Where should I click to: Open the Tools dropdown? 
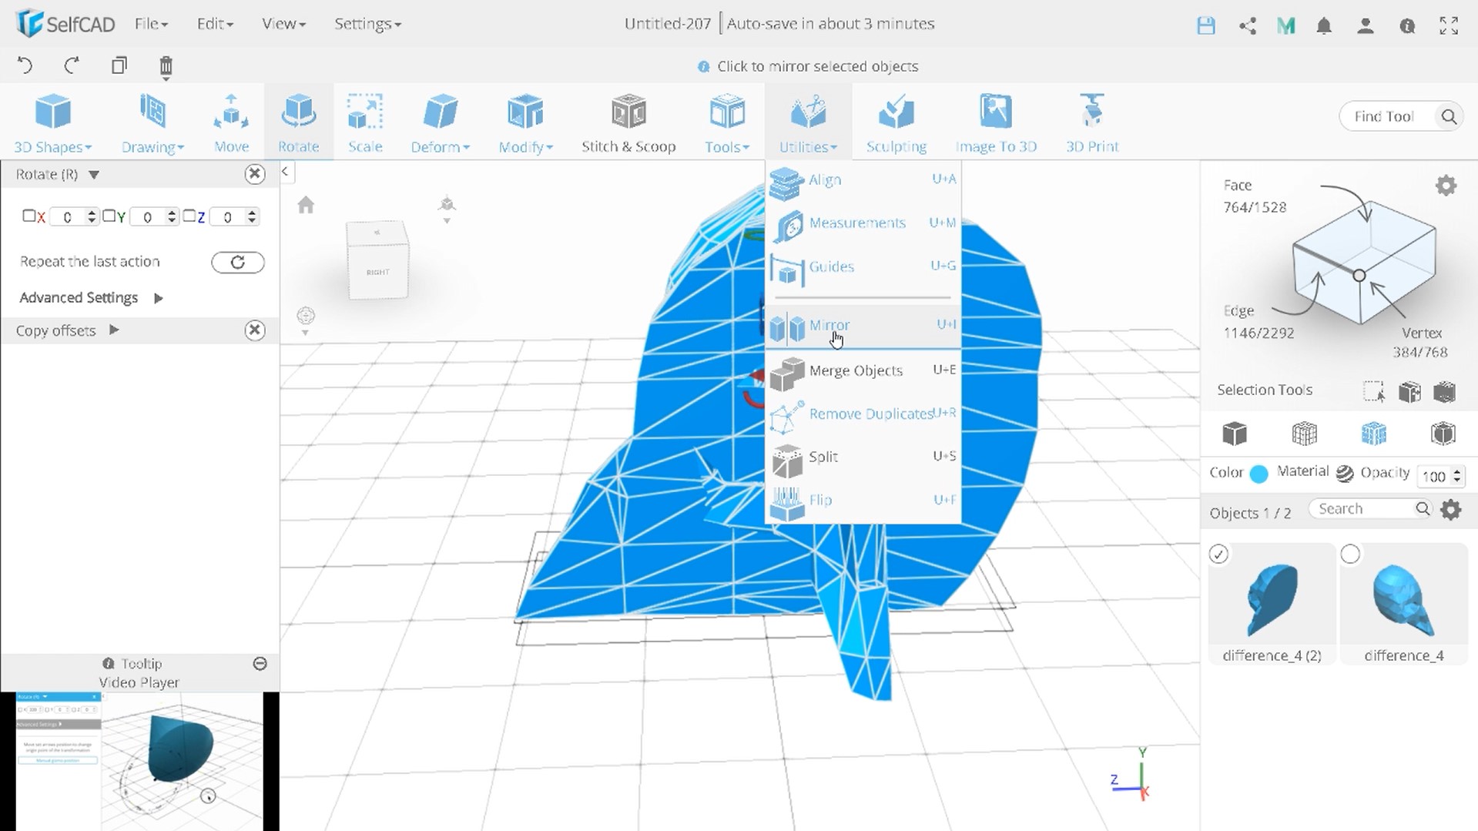726,123
